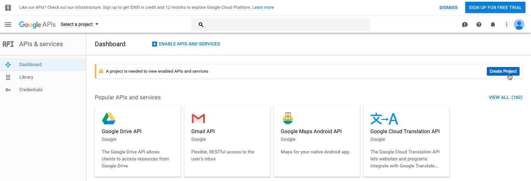The image size is (531, 181).
Task: Click the Create Project button
Action: point(503,71)
